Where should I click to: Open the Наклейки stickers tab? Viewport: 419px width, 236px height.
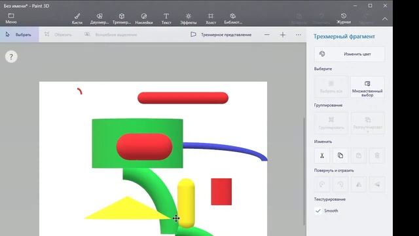pyautogui.click(x=144, y=19)
